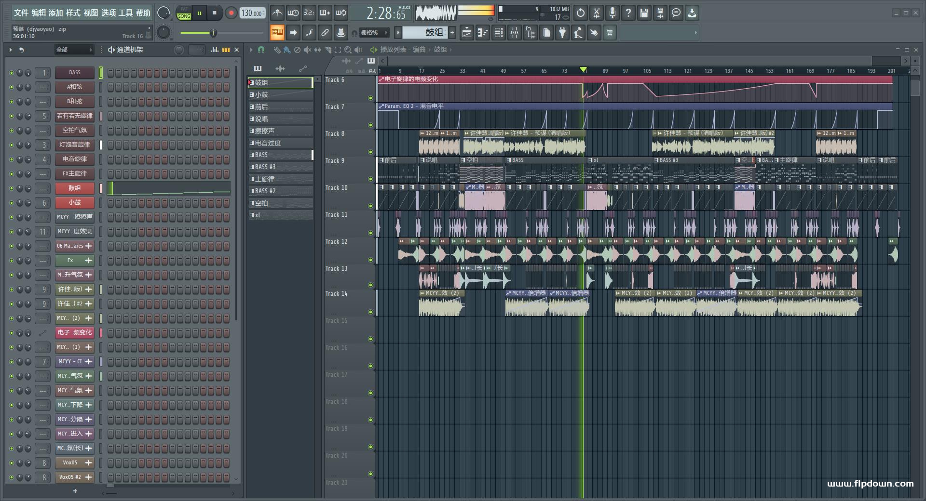This screenshot has height=501, width=926.
Task: Open the 添加 (Add) menu
Action: point(56,13)
